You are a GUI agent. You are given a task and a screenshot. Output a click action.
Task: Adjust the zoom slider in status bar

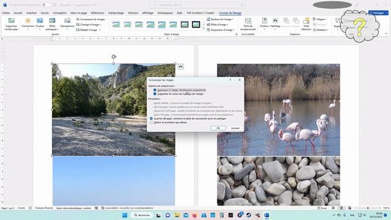368,208
